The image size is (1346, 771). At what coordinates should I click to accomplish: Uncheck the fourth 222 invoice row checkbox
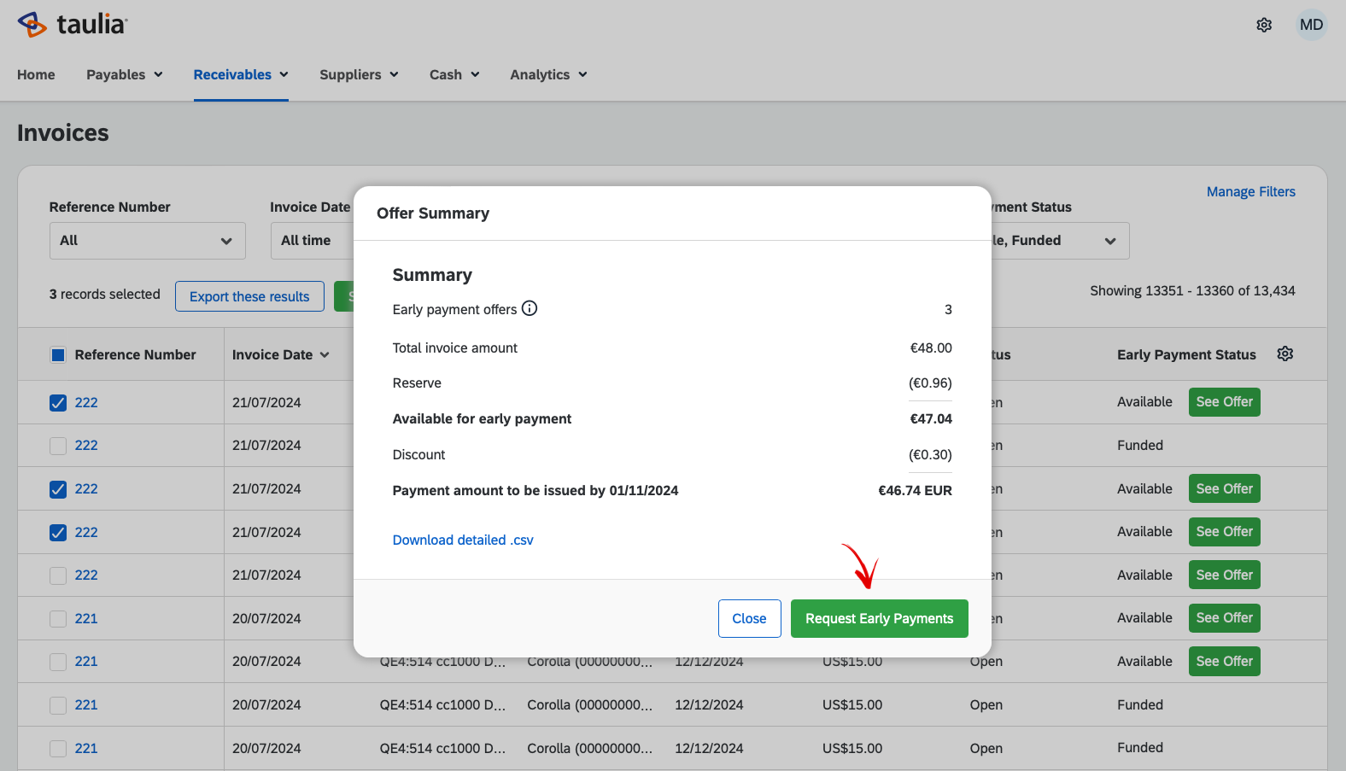[58, 533]
